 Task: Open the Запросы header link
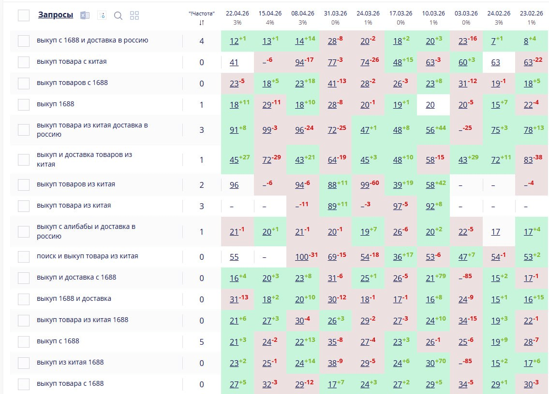pyautogui.click(x=56, y=15)
